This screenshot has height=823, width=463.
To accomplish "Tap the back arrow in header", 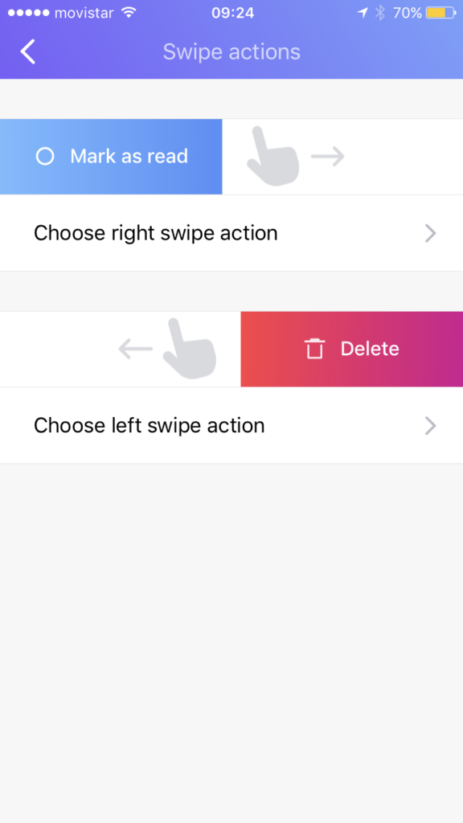I will click(x=28, y=51).
